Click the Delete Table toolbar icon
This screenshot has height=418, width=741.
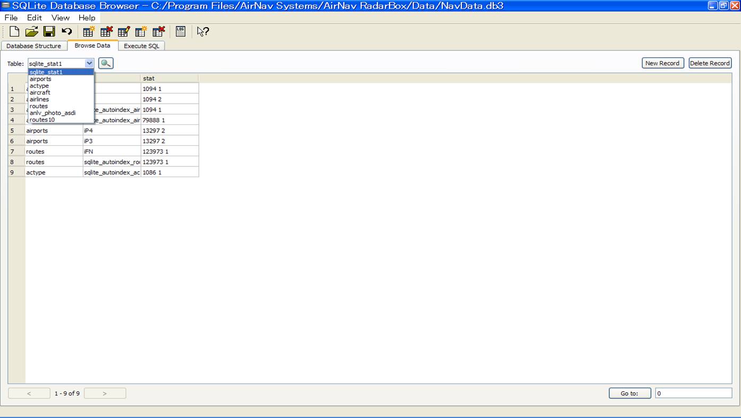(x=106, y=31)
